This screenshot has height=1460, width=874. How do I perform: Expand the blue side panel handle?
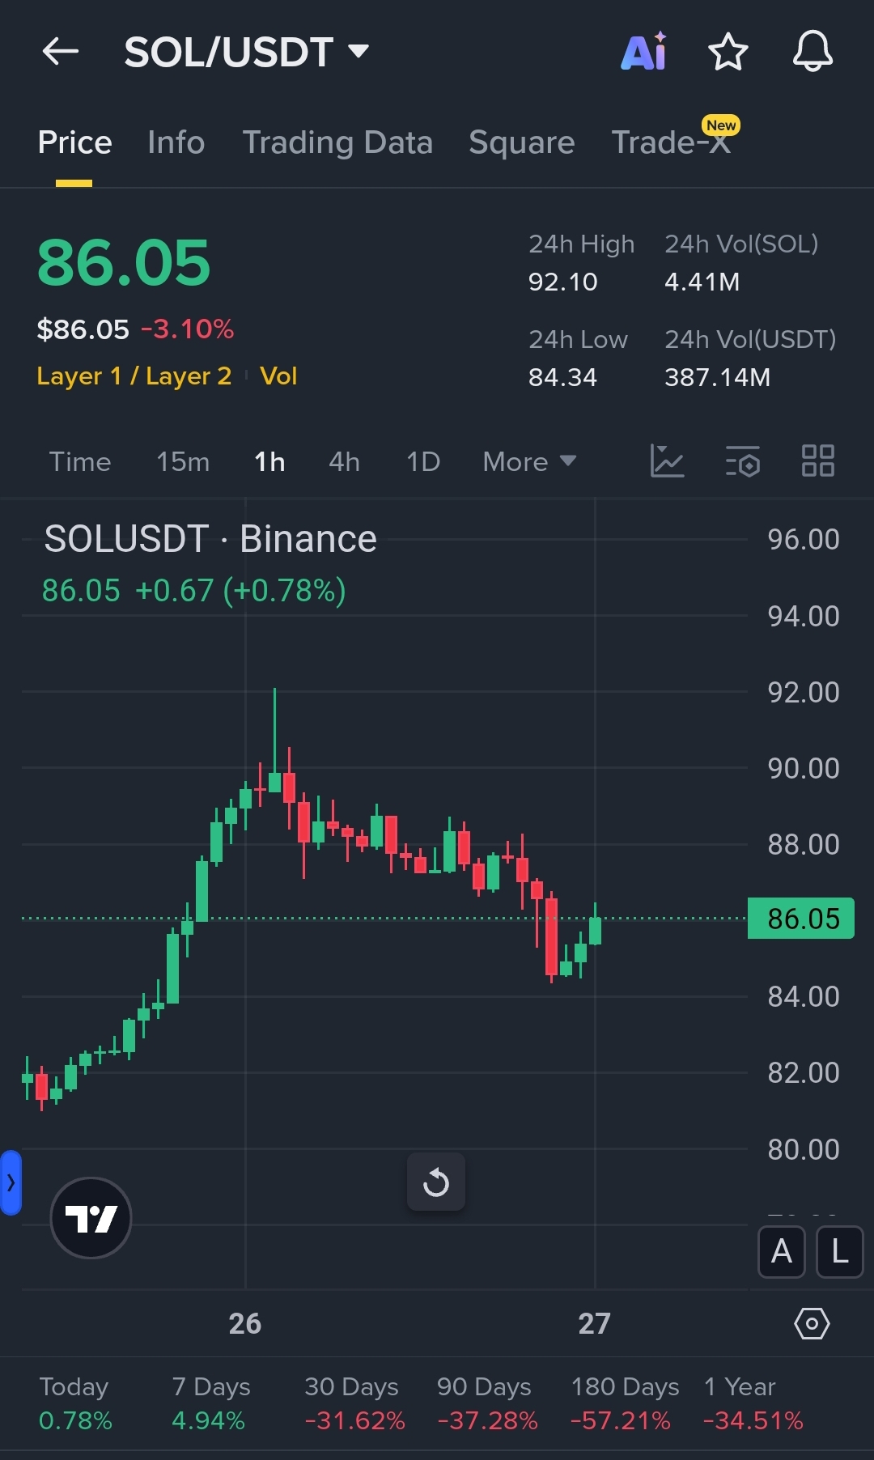11,1183
